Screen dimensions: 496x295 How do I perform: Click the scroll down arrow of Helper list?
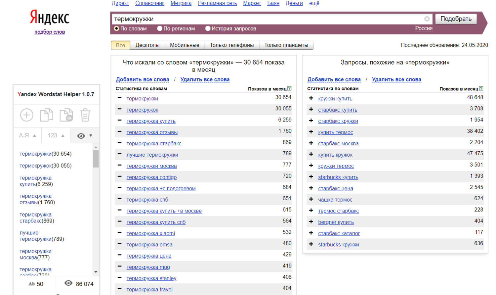click(x=96, y=272)
